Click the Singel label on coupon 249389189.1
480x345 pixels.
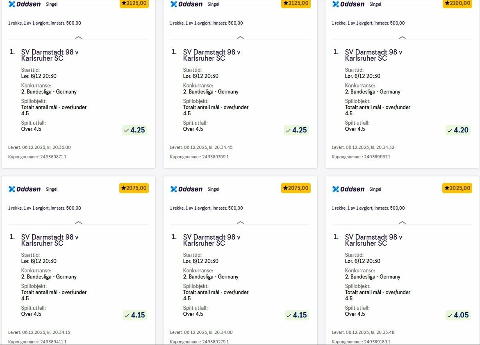click(375, 189)
